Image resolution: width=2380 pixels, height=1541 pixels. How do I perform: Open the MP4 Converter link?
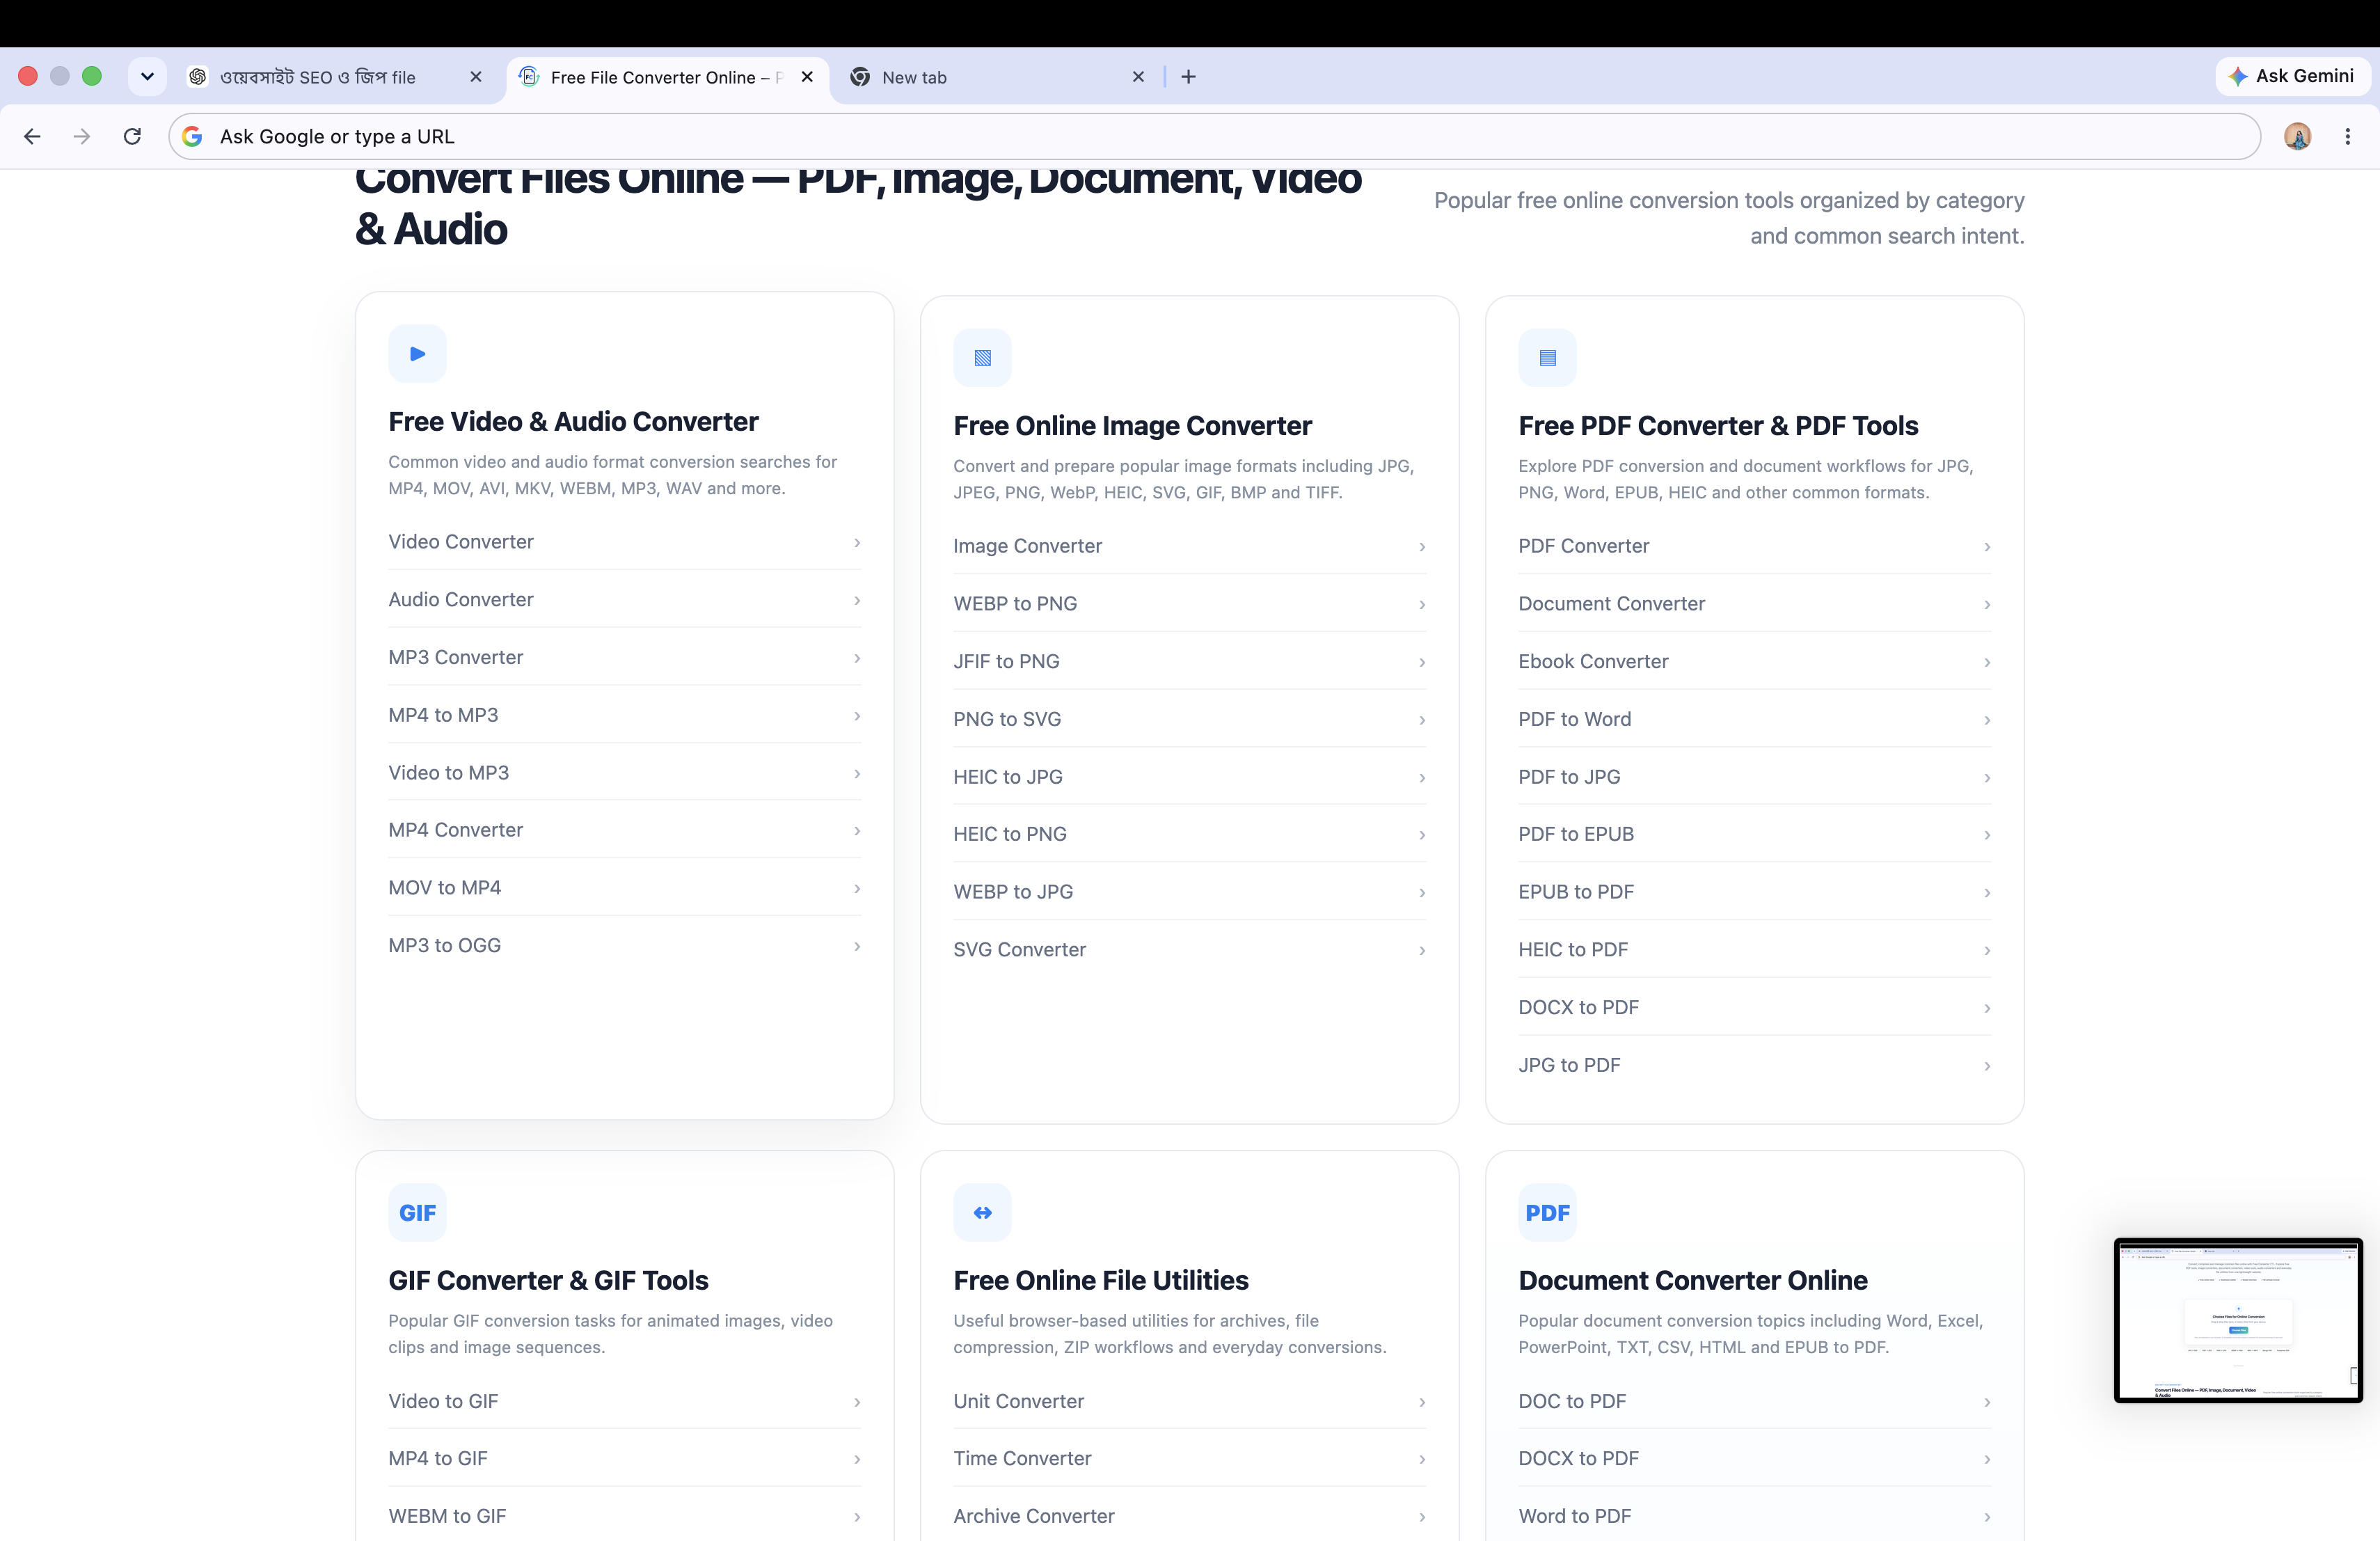click(624, 830)
